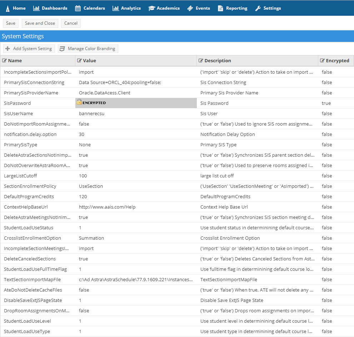The width and height of the screenshot is (354, 337).
Task: Click the edit icon in Value column header
Action: [79, 60]
